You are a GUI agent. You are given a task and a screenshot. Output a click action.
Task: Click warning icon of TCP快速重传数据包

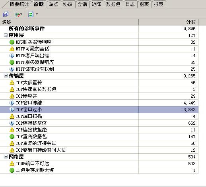(x=12, y=89)
